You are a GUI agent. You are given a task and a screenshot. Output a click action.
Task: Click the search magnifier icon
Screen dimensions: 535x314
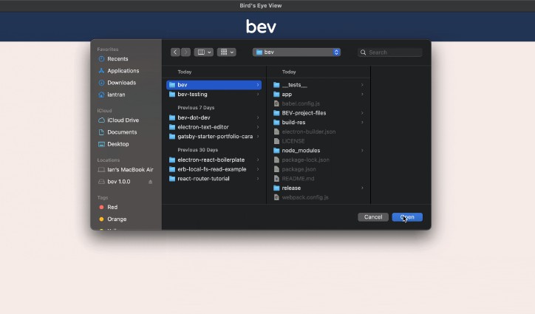[363, 52]
